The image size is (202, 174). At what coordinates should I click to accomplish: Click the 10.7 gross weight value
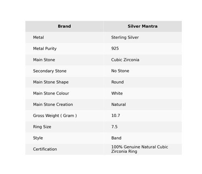pos(116,116)
